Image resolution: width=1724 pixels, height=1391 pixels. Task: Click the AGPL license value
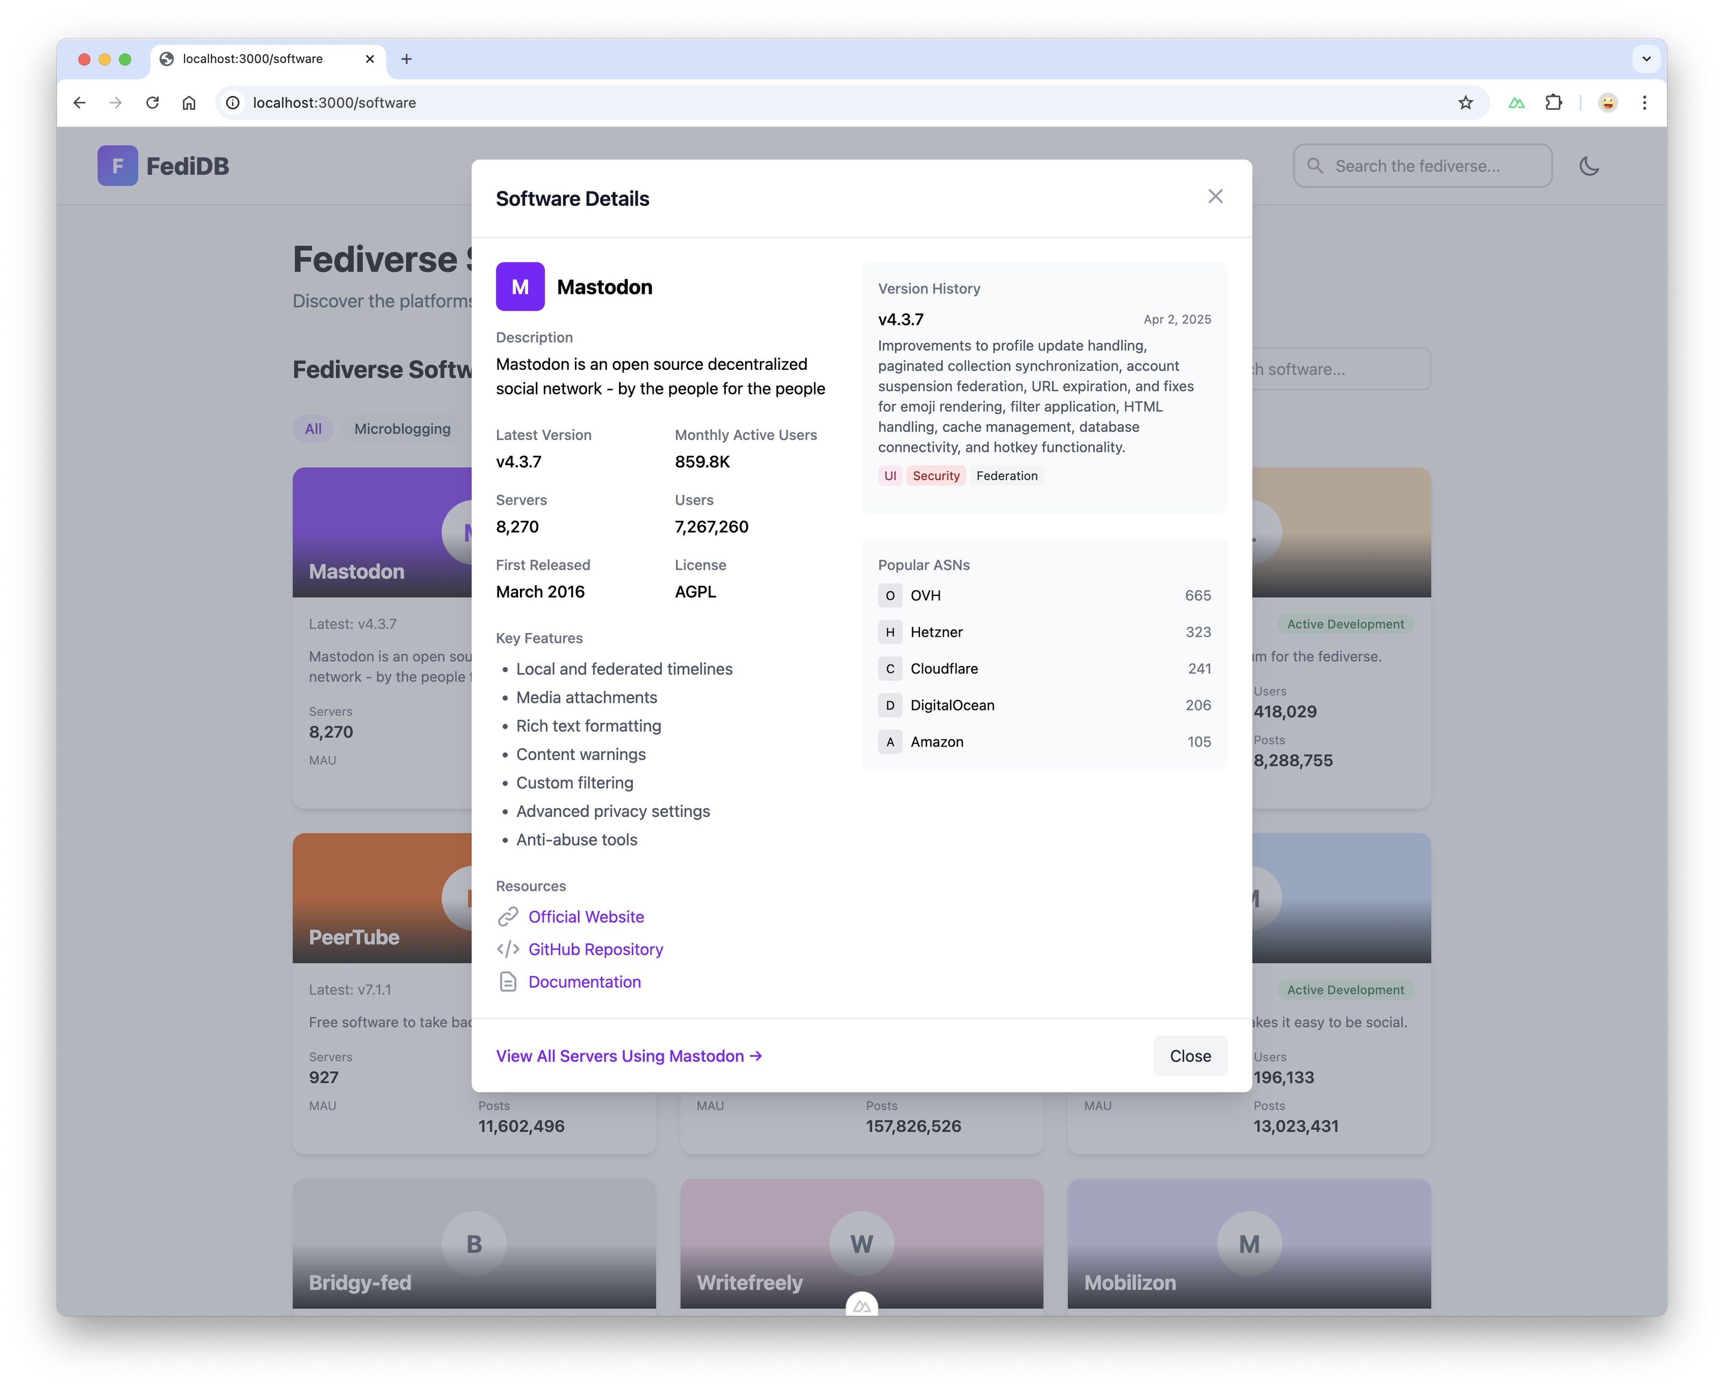click(695, 591)
